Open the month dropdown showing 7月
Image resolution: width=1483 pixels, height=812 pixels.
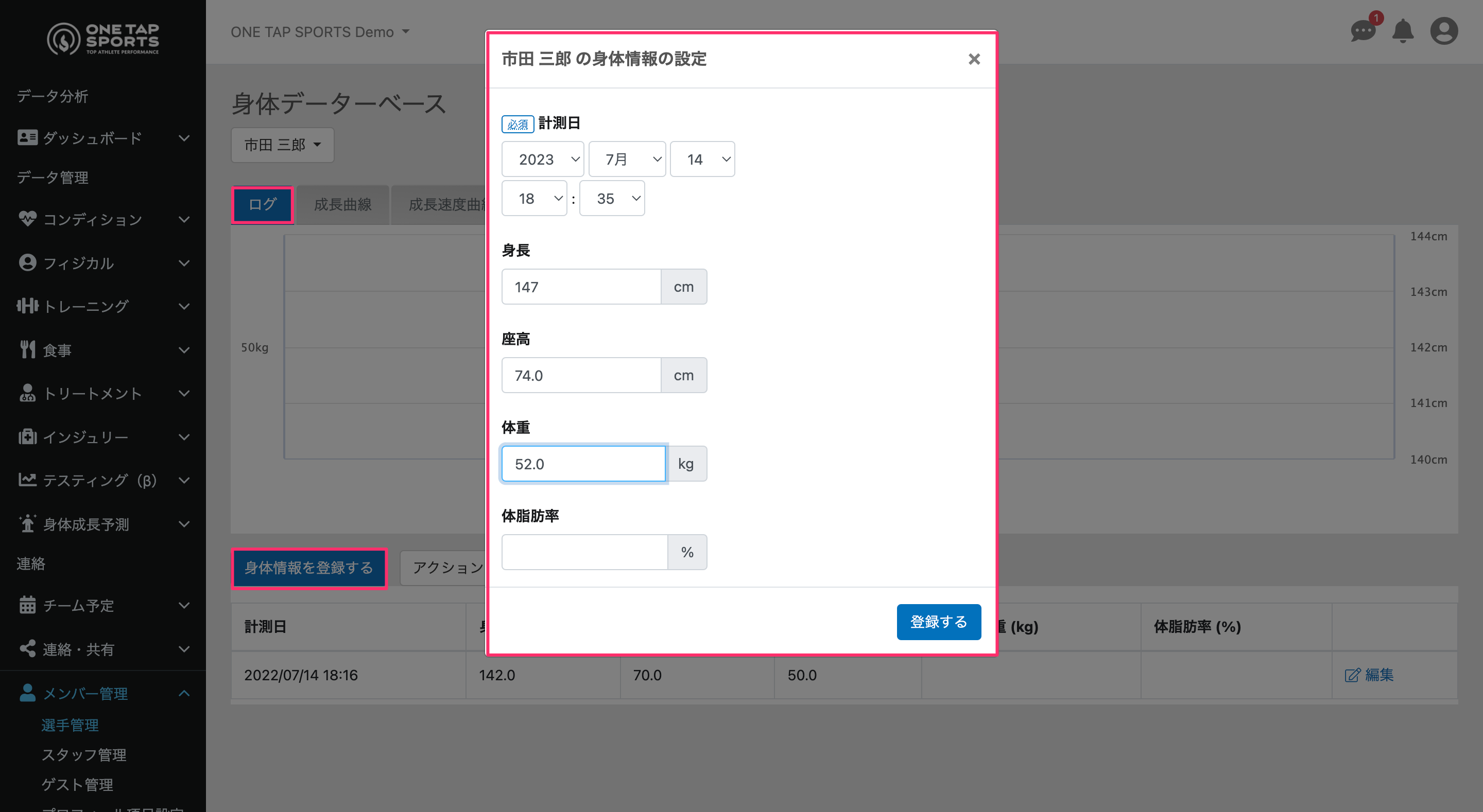click(627, 159)
